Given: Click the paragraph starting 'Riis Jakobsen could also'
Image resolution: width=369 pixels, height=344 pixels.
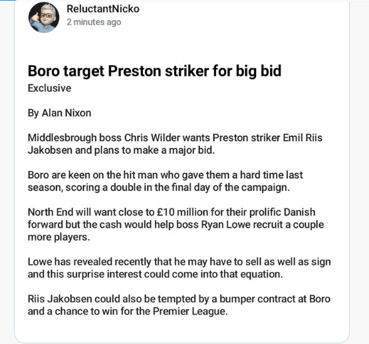Looking at the screenshot, I should point(179,305).
